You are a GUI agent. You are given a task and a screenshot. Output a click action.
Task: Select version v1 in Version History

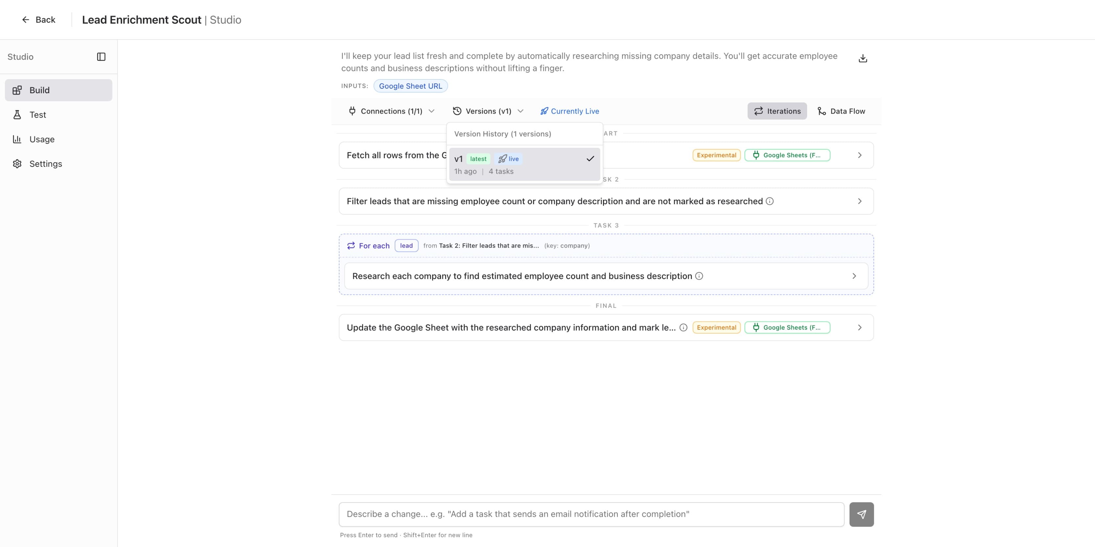tap(524, 164)
